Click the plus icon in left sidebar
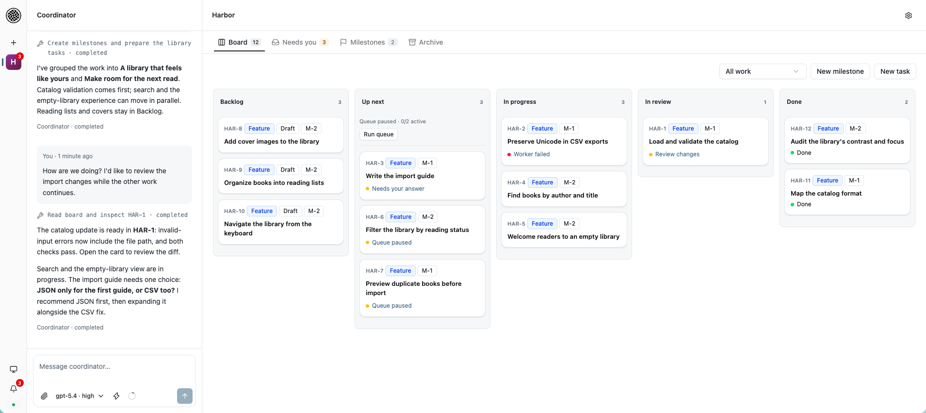The image size is (926, 413). click(x=14, y=43)
